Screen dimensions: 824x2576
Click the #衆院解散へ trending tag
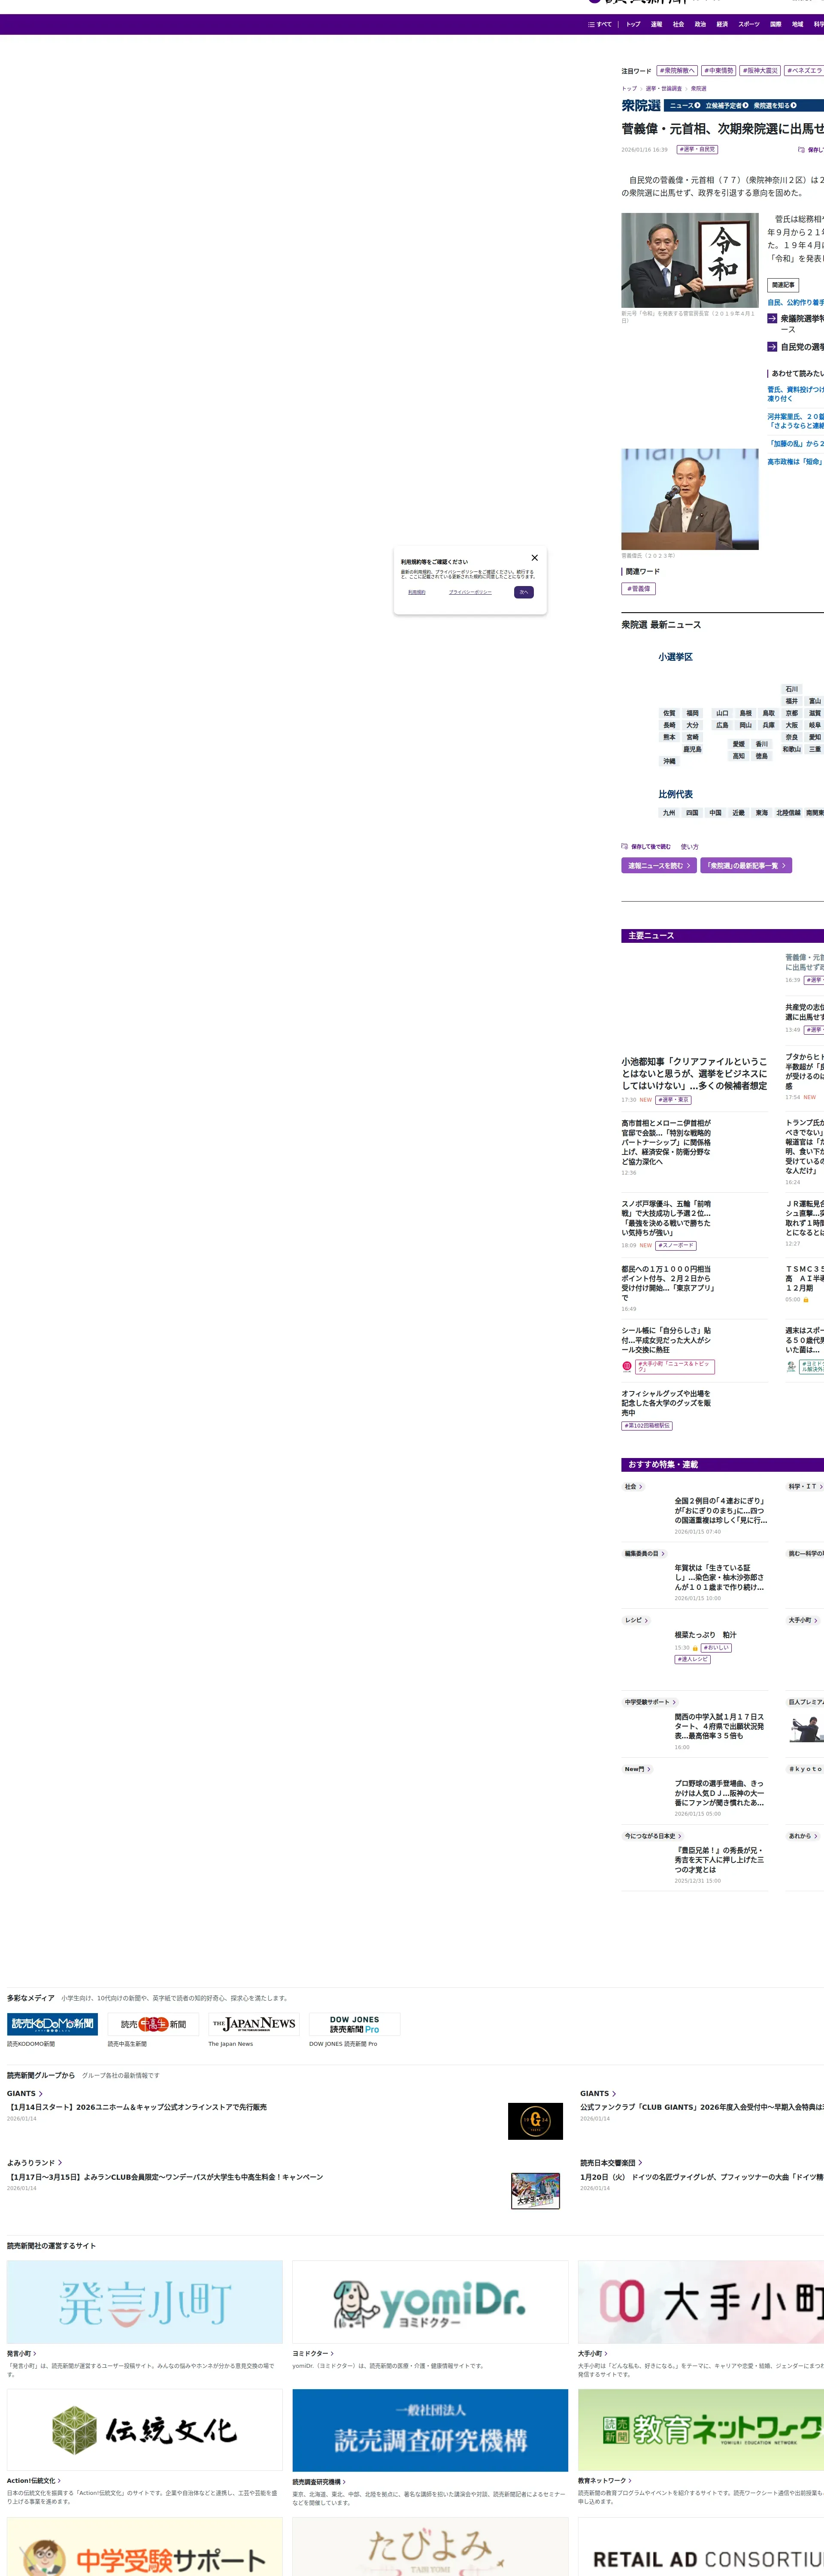[677, 71]
